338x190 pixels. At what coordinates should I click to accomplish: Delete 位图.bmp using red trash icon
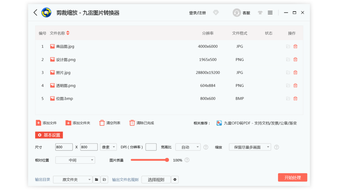295,98
